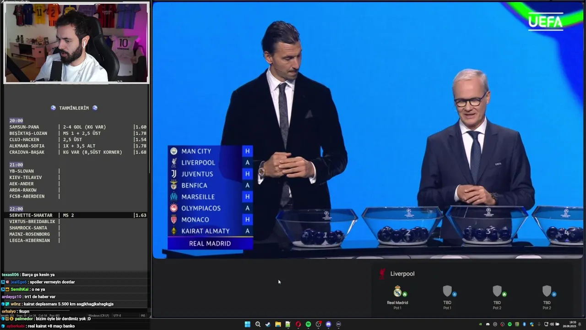586x330 pixels.
Task: Click chat username jealEge6
Action: (x=19, y=282)
